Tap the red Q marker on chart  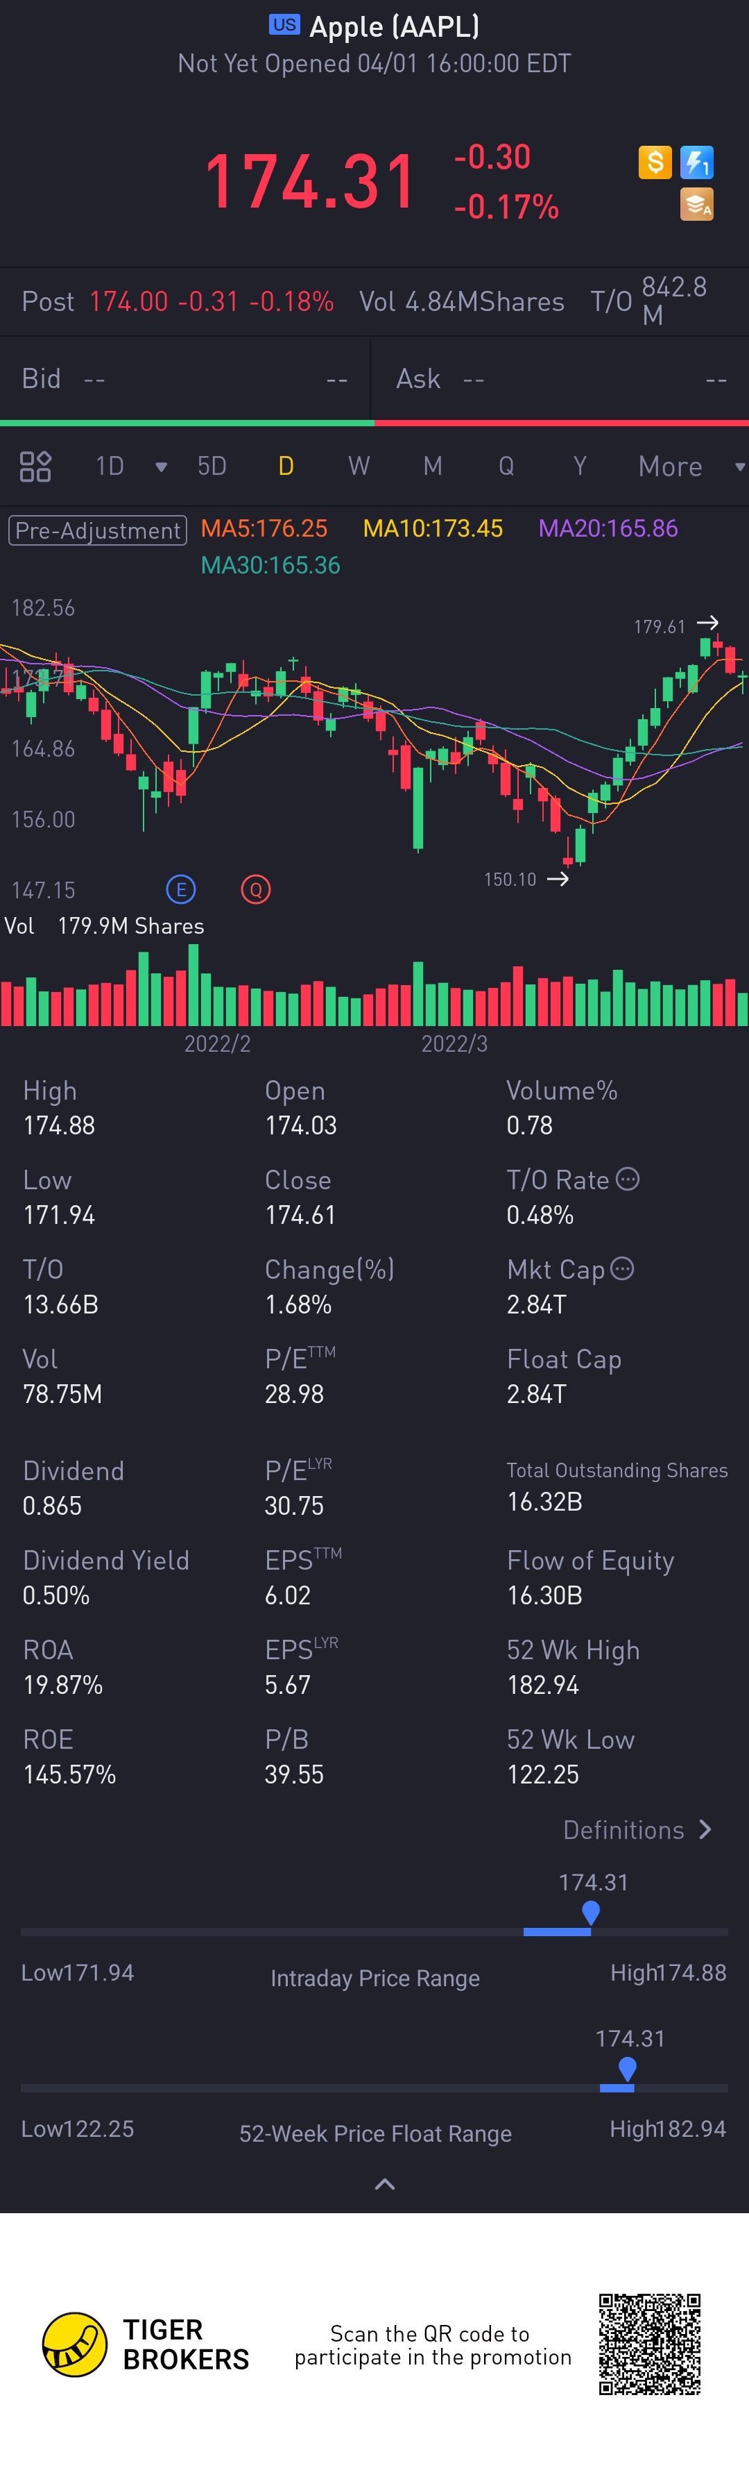click(x=255, y=889)
